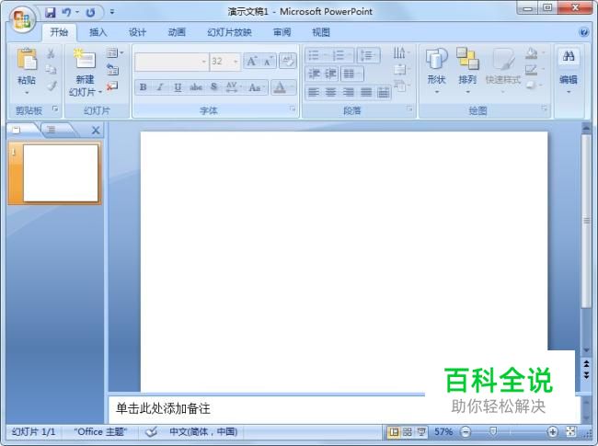
Task: Toggle text shadow S
Action: pos(214,87)
